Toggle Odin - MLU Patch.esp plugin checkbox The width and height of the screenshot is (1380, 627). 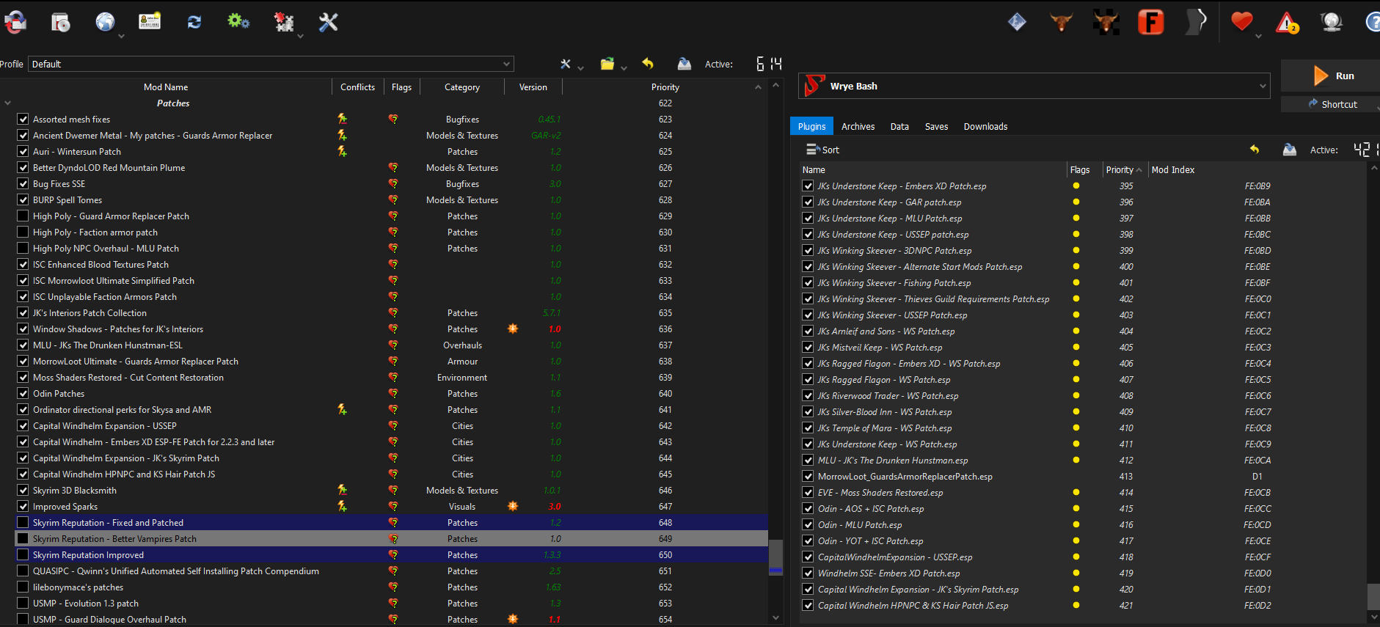click(x=808, y=524)
